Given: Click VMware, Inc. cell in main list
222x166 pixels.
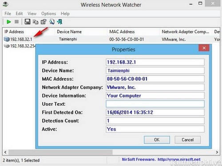Looking at the screenshot, I should click(174, 39).
